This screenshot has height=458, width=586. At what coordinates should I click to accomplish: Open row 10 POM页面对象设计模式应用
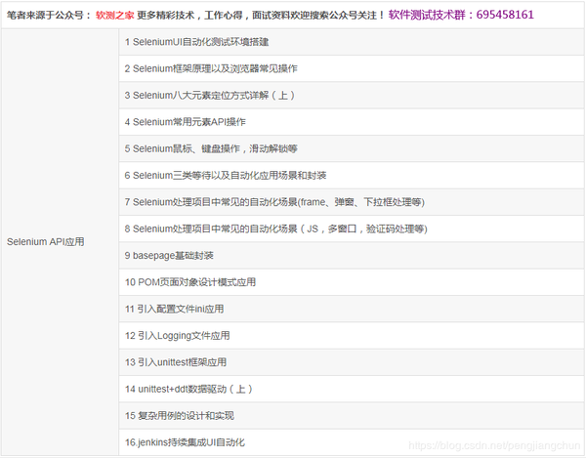pos(352,282)
